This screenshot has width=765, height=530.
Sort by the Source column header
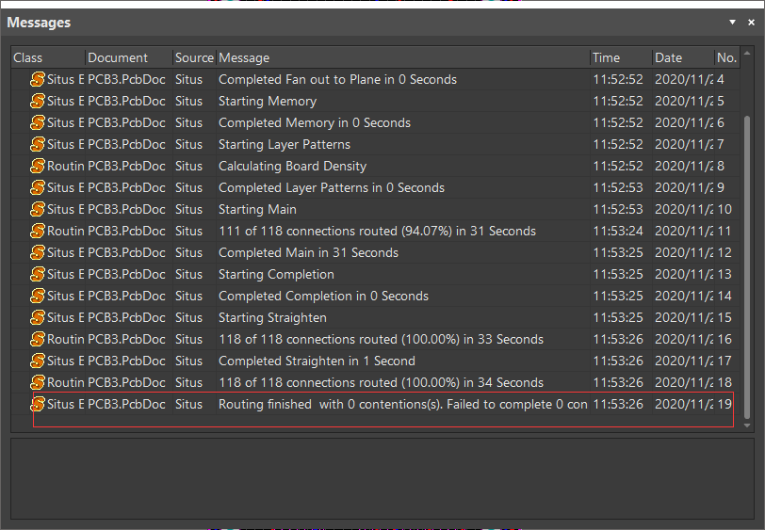pos(194,57)
